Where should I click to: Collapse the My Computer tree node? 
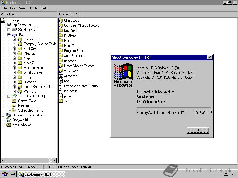[3, 25]
